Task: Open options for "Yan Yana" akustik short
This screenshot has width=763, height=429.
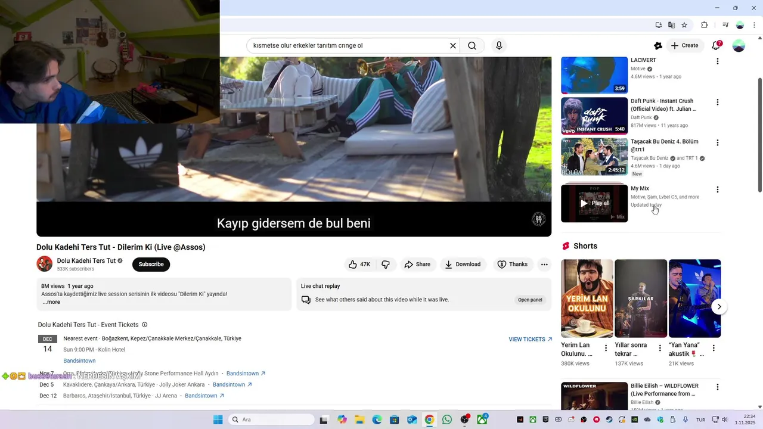Action: point(714,348)
